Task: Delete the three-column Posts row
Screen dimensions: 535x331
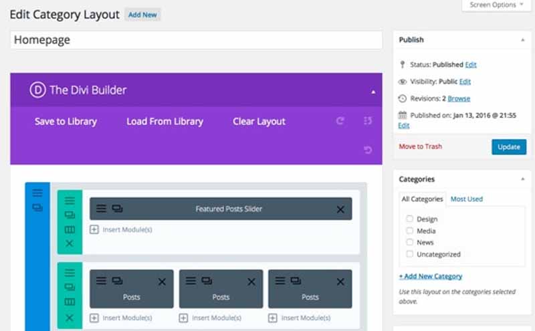Action: (70, 318)
